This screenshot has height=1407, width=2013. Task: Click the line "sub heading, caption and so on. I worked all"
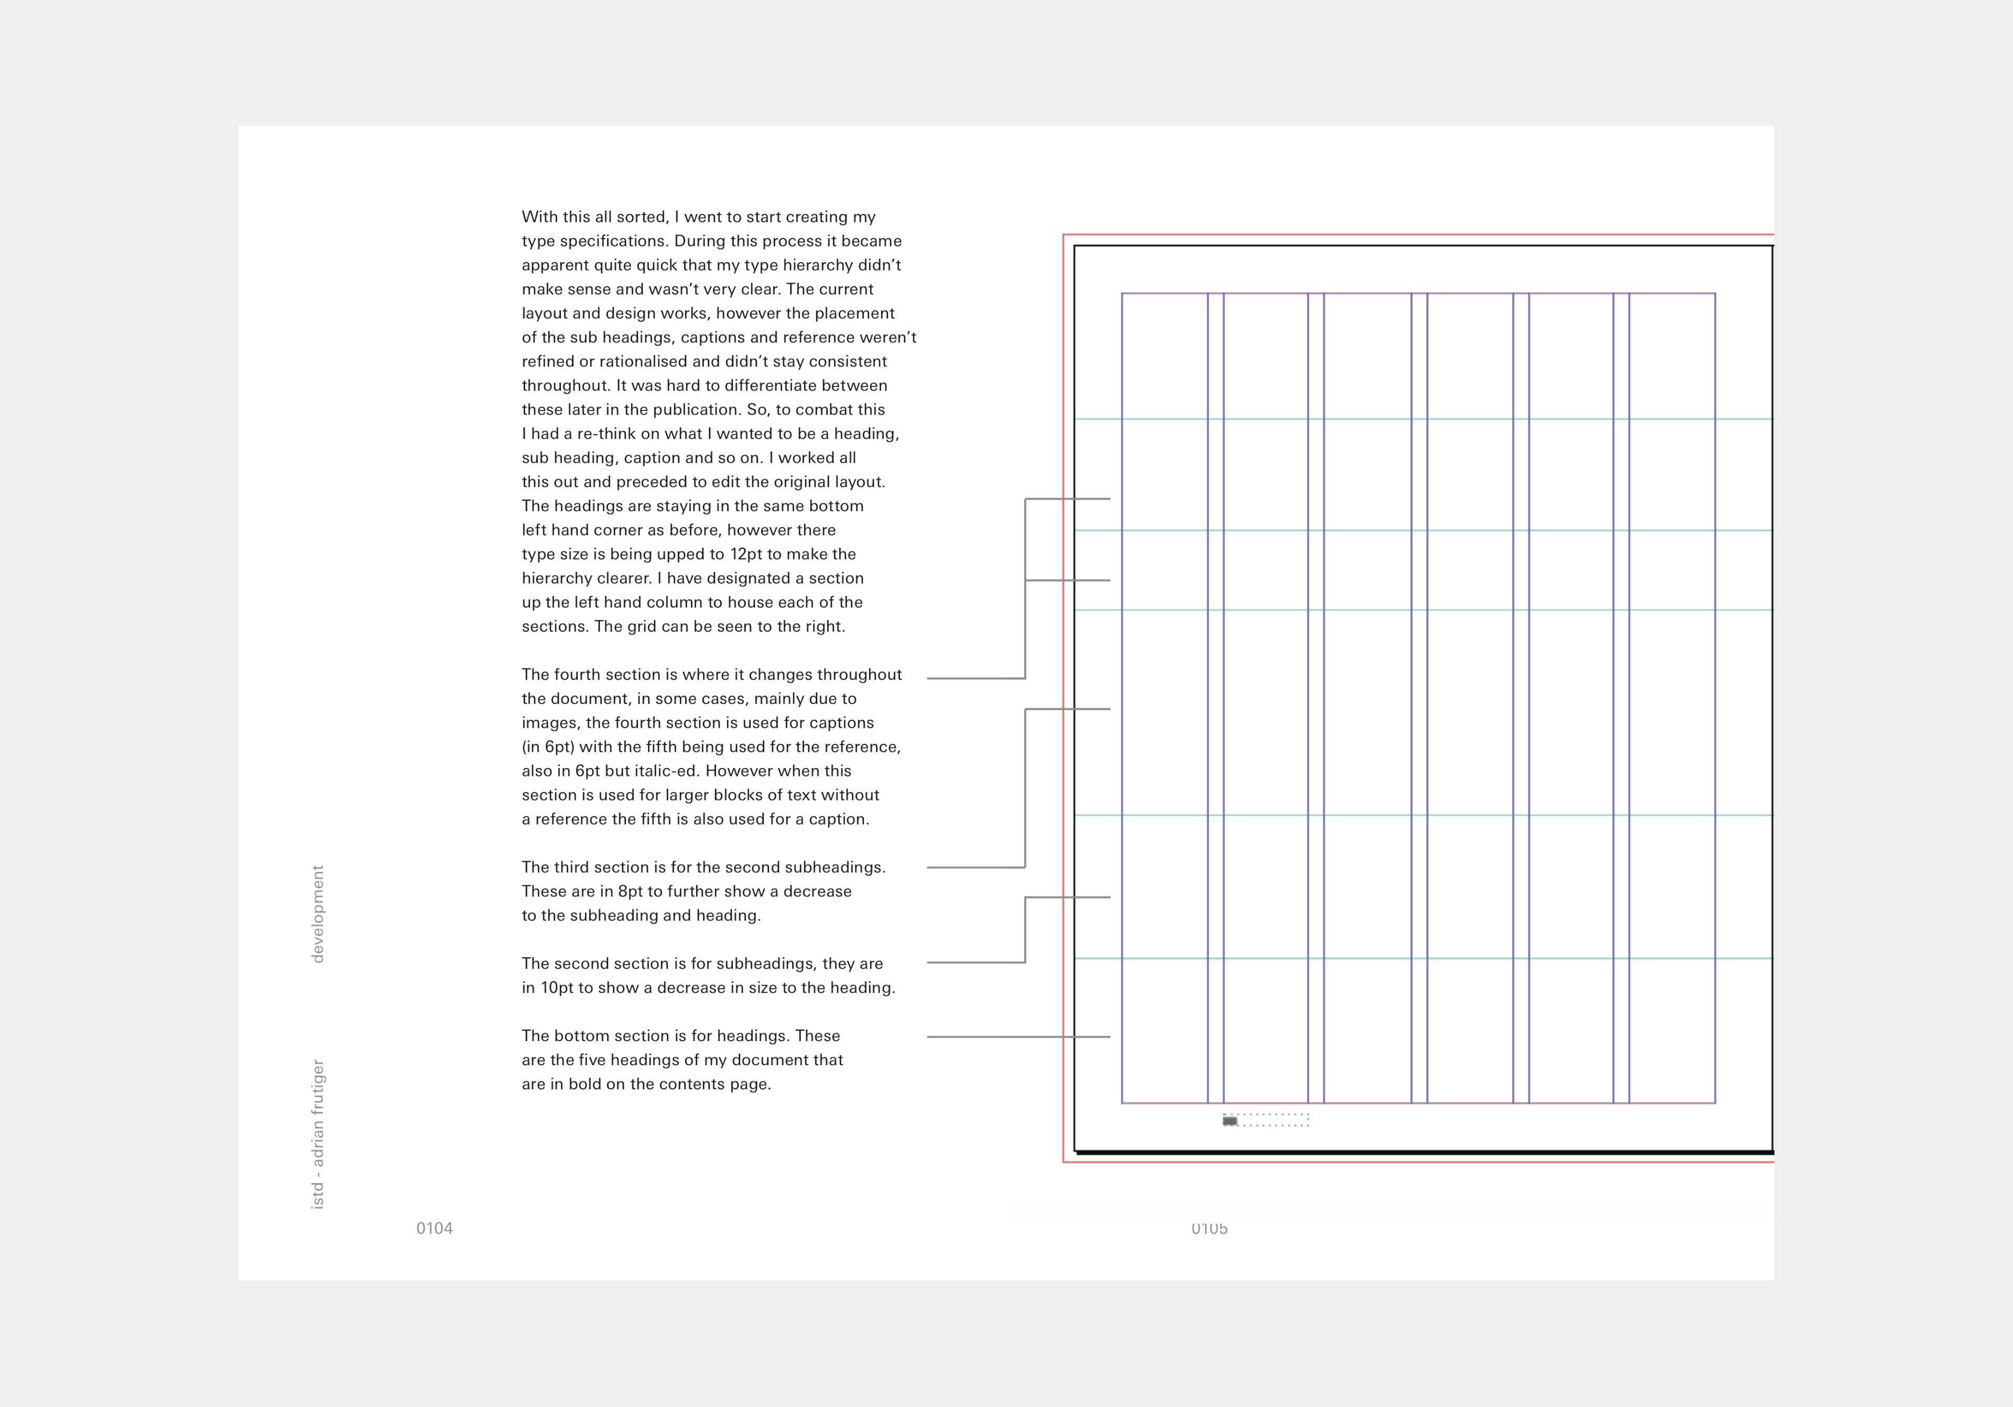[x=689, y=458]
